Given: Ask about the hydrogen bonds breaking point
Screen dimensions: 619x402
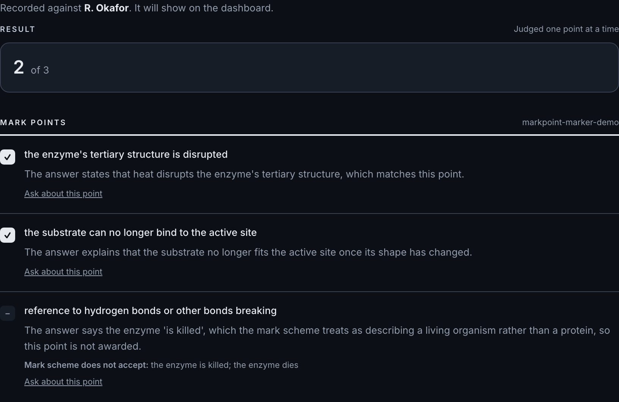Looking at the screenshot, I should [x=63, y=382].
